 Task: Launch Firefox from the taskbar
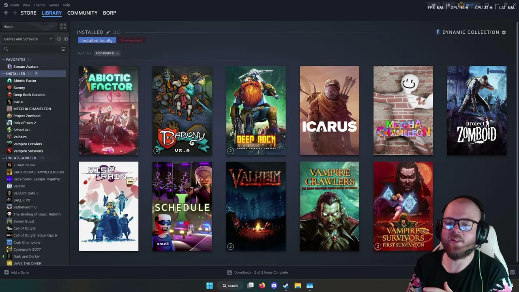[x=262, y=286]
